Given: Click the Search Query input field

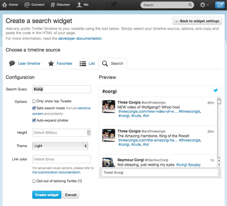Looking at the screenshot, I should tap(61, 89).
